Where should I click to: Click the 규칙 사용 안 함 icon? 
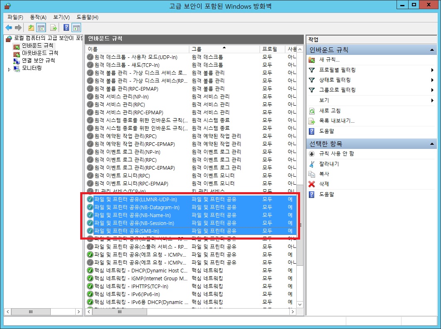click(x=312, y=153)
